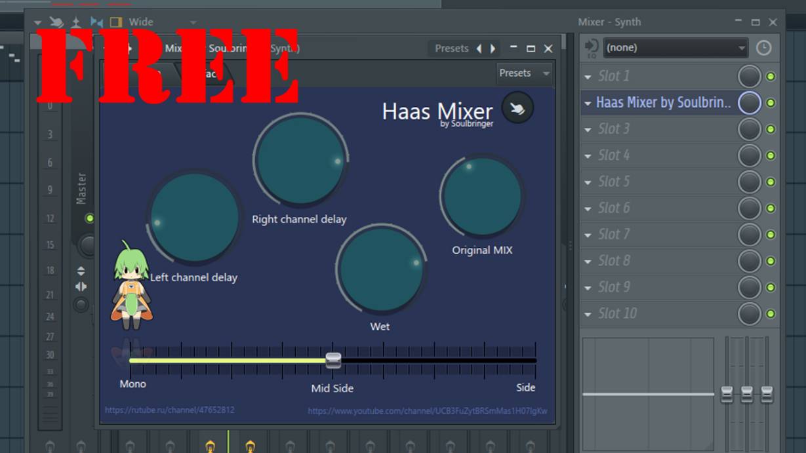Select next preset arrow in plugin titlebar
806x453 pixels.
[493, 49]
